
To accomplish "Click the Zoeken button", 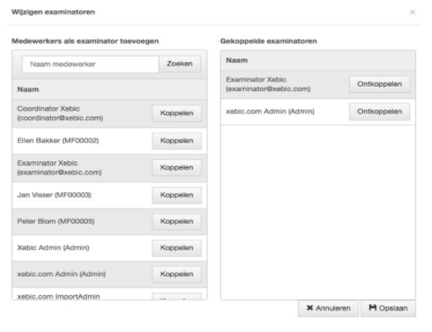I will click(180, 64).
